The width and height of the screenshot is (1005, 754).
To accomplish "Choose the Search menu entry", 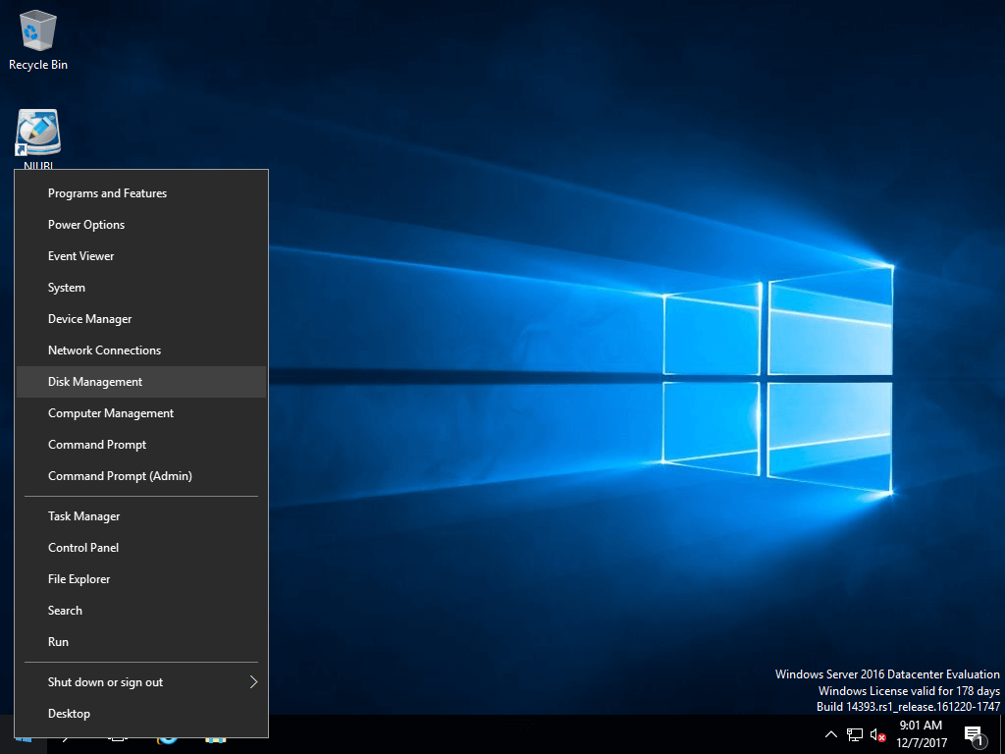I will coord(141,611).
